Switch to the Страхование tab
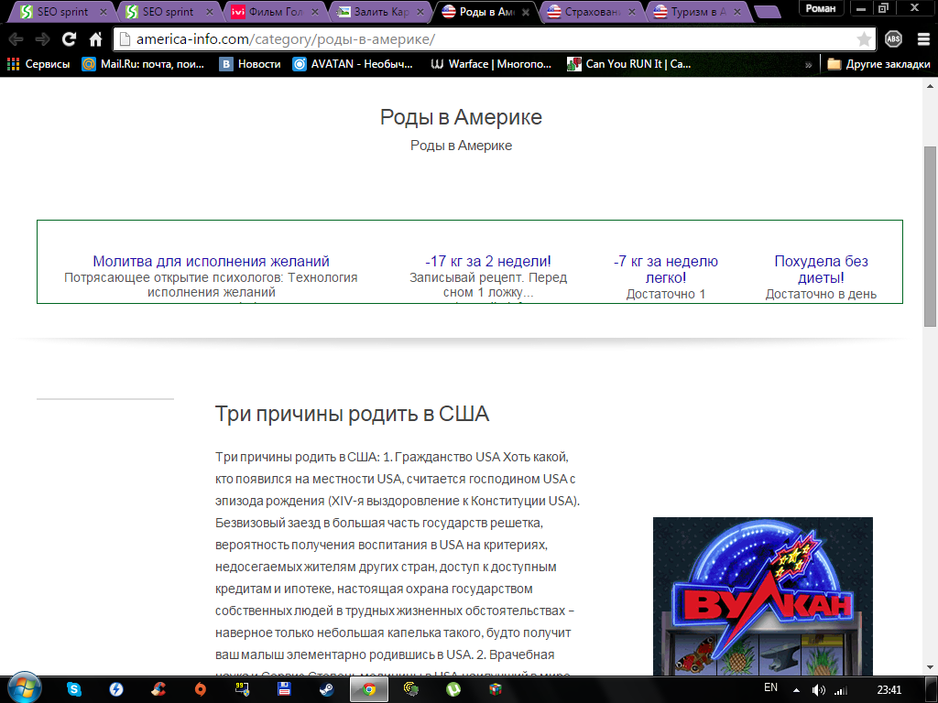The image size is (938, 703). 591,12
